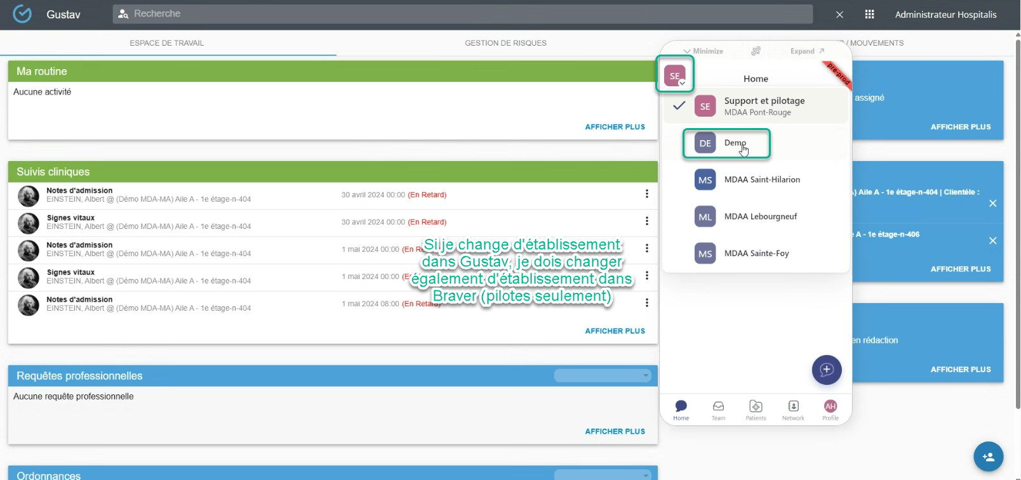Clear the search bar with X icon
Screen dimensions: 1021x480
coord(839,14)
